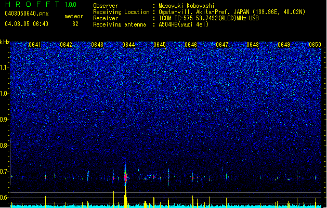Image resolution: width=327 pixels, height=208 pixels.
Task: Click the 1.1 kHz axis label
Action: 5,68
